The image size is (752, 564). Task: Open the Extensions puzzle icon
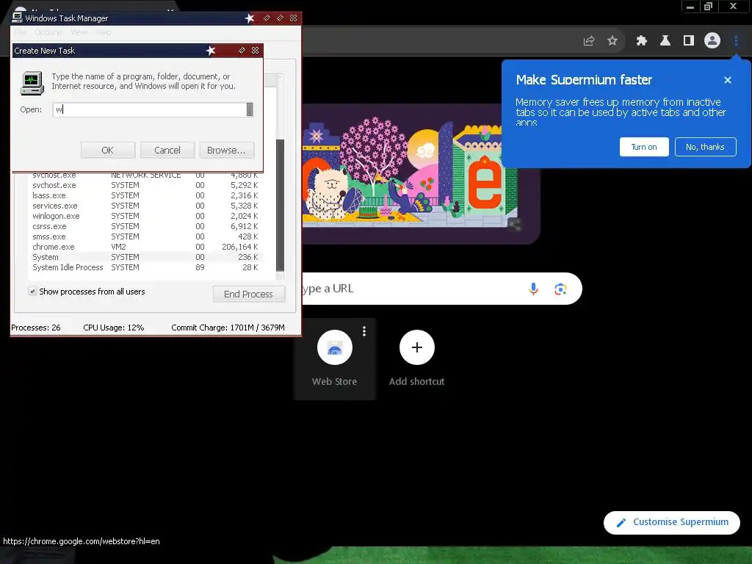(641, 41)
